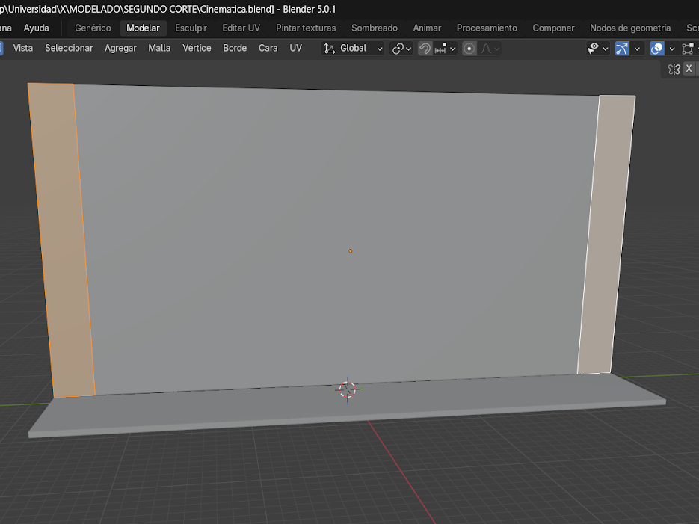Expand the gizmo options dropdown arrow

click(x=638, y=49)
